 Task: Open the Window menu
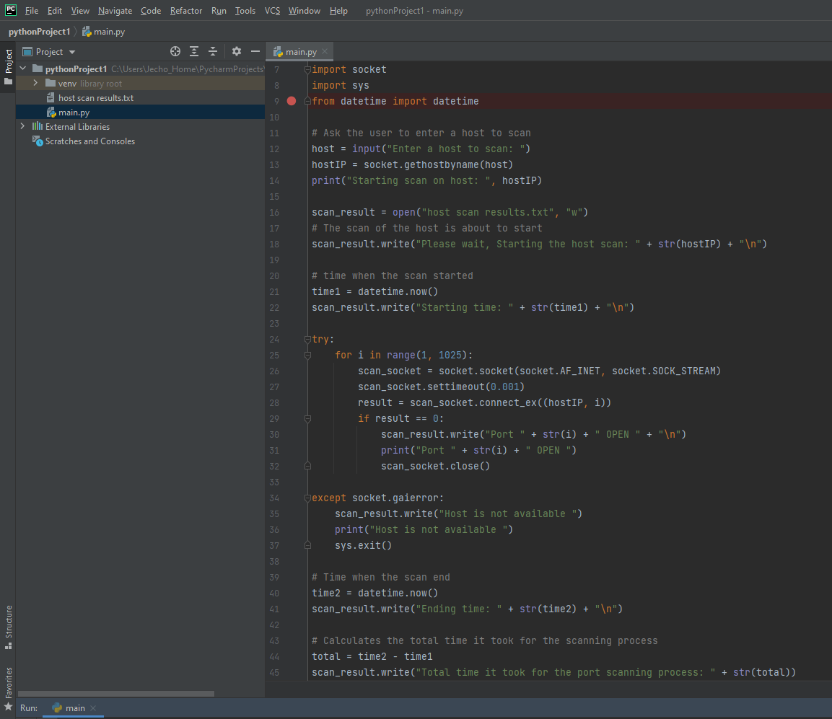(x=304, y=11)
